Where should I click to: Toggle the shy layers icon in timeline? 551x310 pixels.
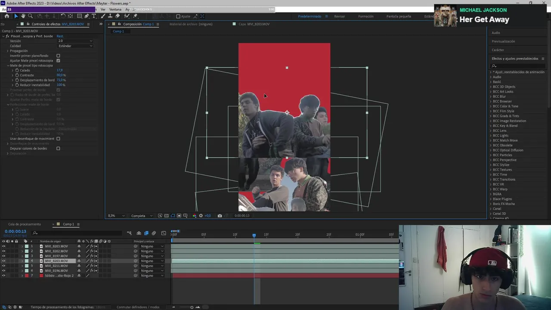[x=139, y=233]
